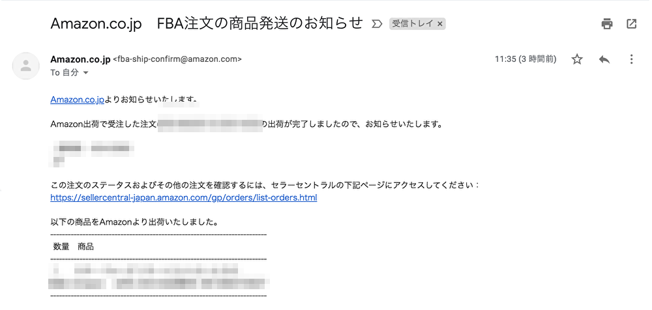Click the blurred order number in the message
Screen dimensions: 652x310
click(x=210, y=124)
